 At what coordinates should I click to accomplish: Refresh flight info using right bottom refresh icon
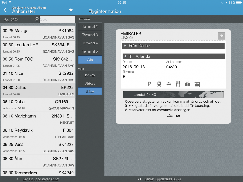[x=140, y=179]
